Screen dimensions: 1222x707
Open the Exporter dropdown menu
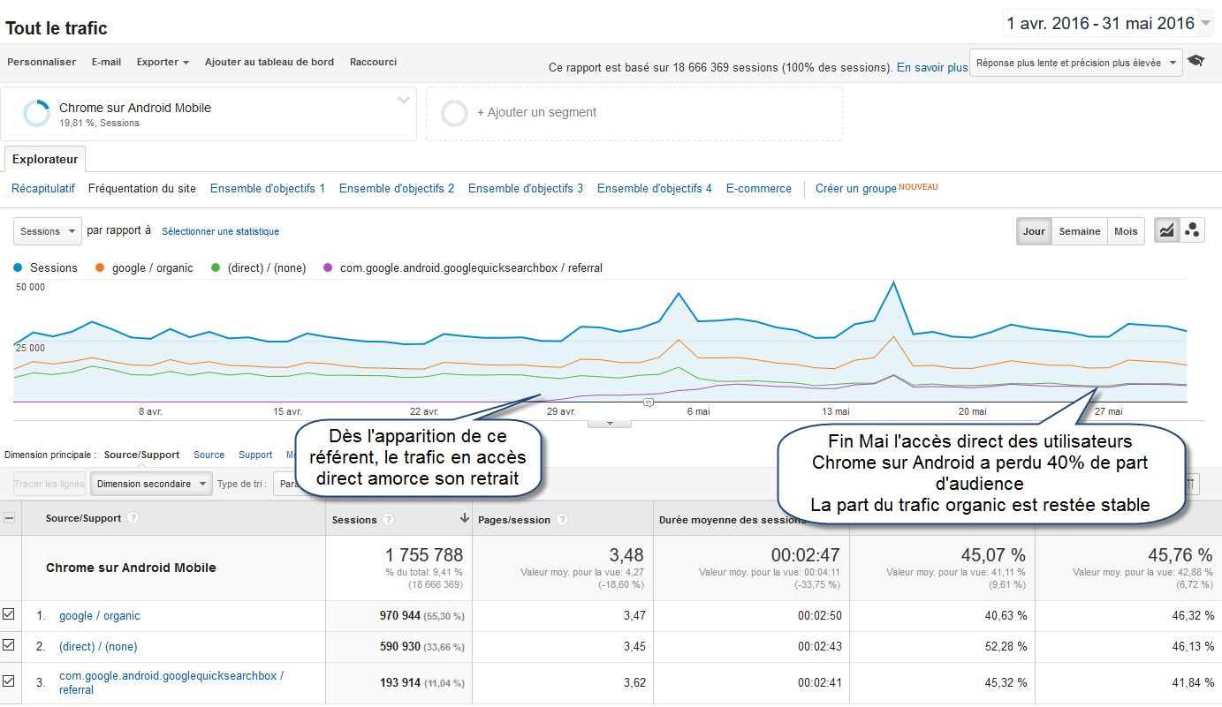[x=163, y=62]
